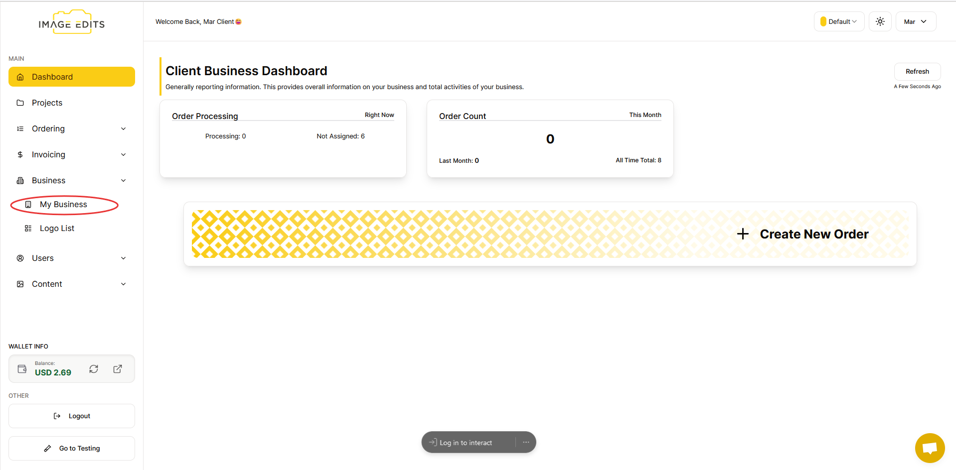956x470 pixels.
Task: Click the Dashboard home icon
Action: coord(20,77)
